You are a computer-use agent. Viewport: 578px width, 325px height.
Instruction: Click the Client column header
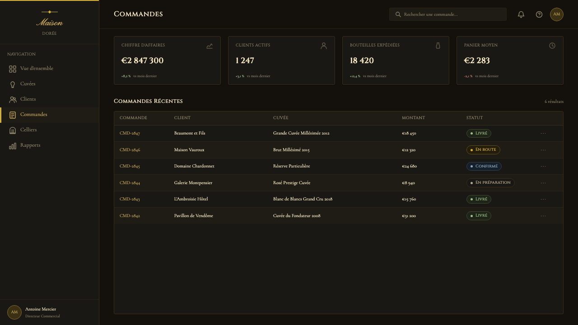tap(182, 118)
